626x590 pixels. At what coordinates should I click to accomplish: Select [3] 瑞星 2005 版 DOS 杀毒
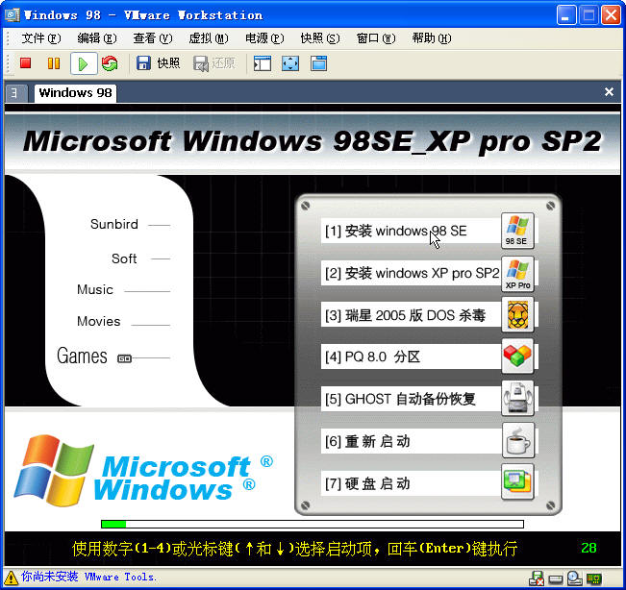(x=411, y=315)
